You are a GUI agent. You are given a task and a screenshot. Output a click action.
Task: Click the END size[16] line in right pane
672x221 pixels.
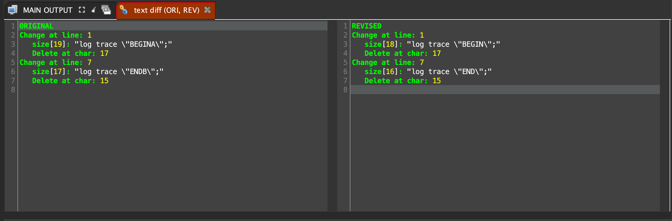tap(428, 72)
